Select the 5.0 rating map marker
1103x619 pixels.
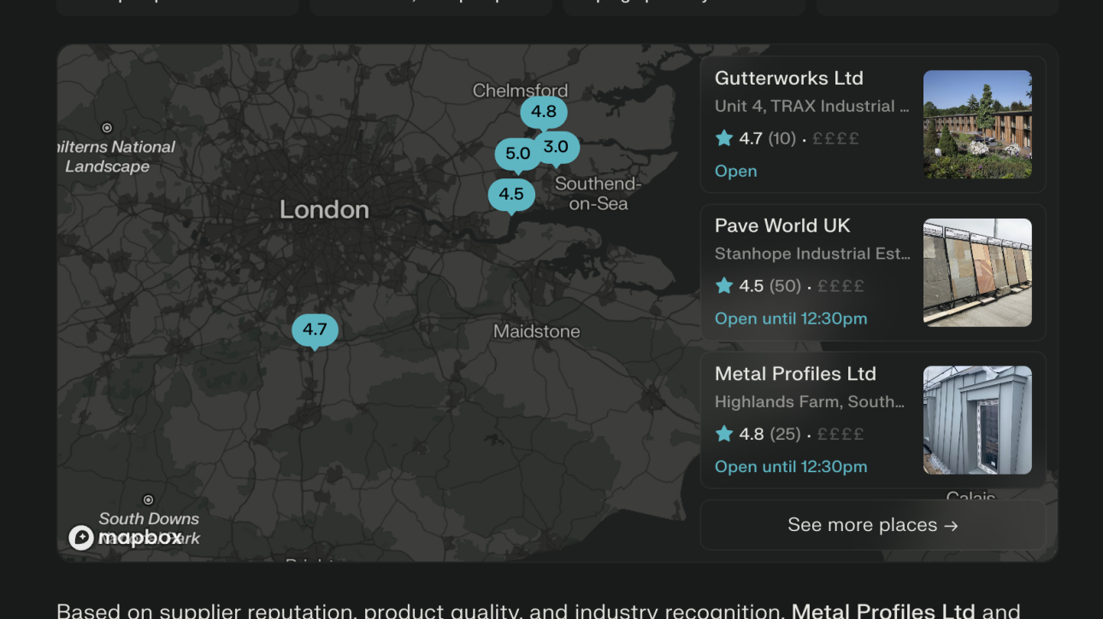517,154
